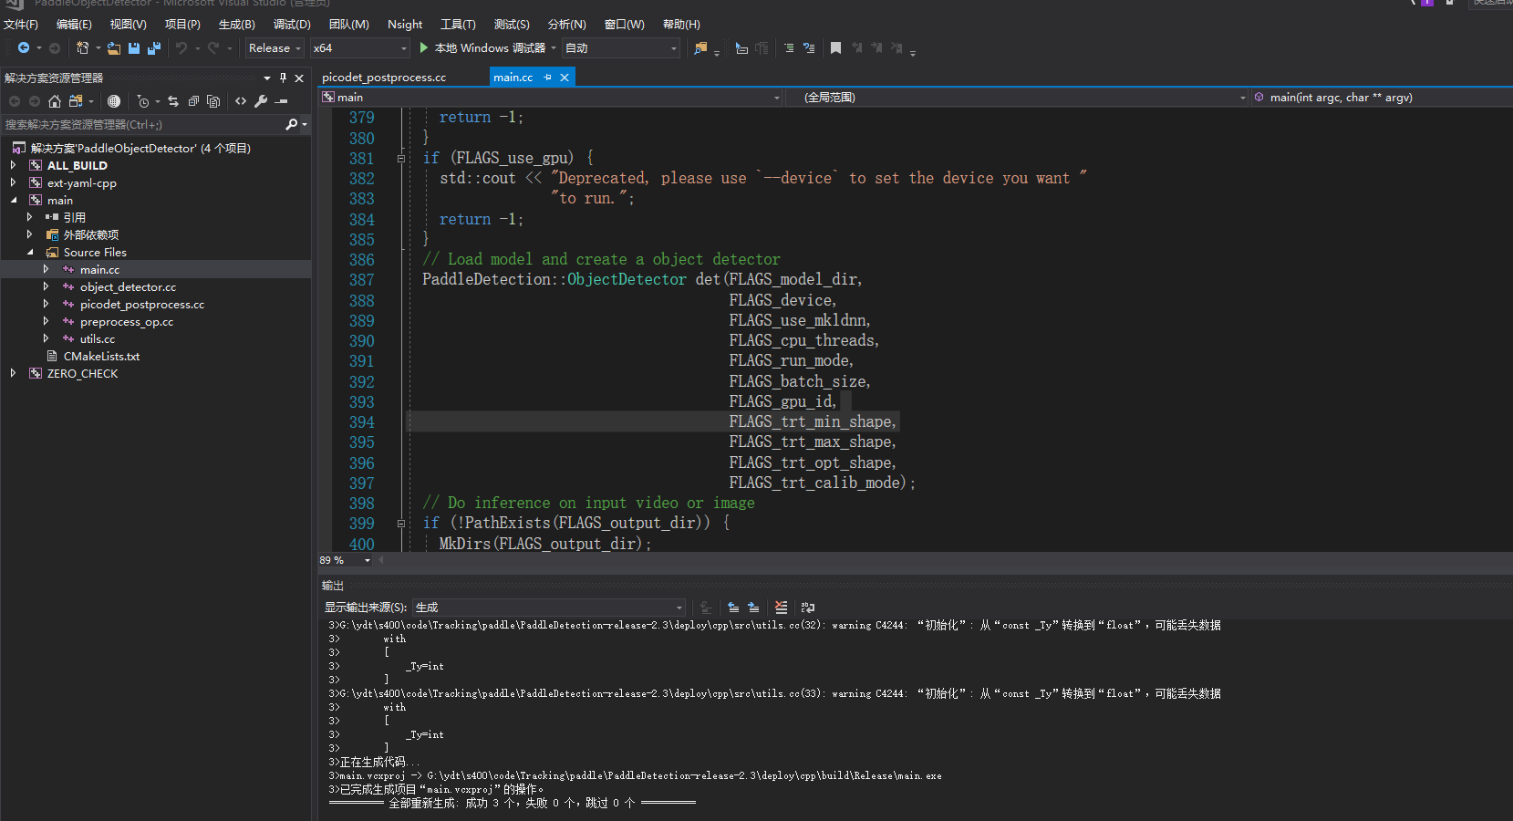This screenshot has height=821, width=1513.
Task: Clear all output with the red X icon
Action: [x=781, y=607]
